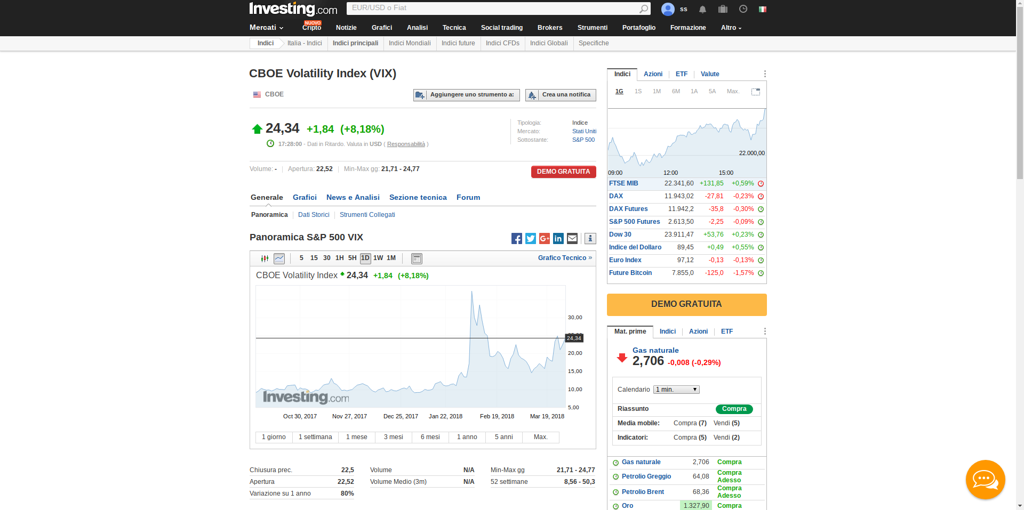Open the Brokers top menu
Screen dimensions: 1024x510
tap(550, 28)
